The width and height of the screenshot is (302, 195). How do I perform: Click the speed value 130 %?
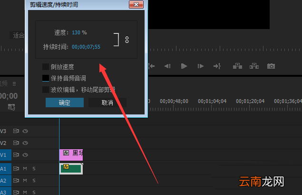tap(79, 32)
